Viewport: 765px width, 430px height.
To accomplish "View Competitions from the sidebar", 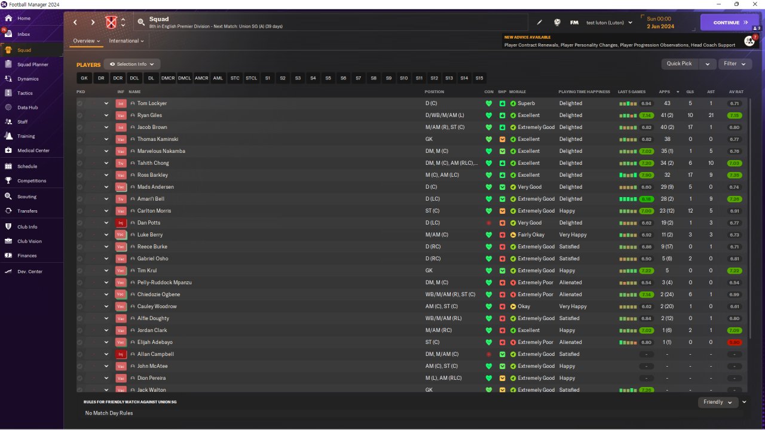I will coord(32,181).
